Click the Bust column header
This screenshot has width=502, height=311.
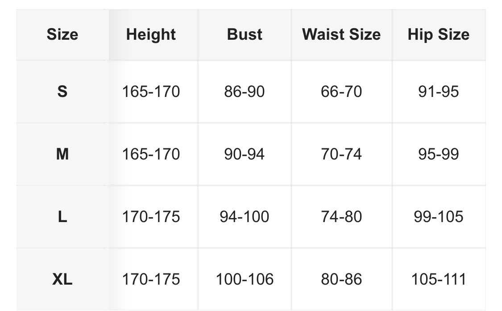point(245,34)
